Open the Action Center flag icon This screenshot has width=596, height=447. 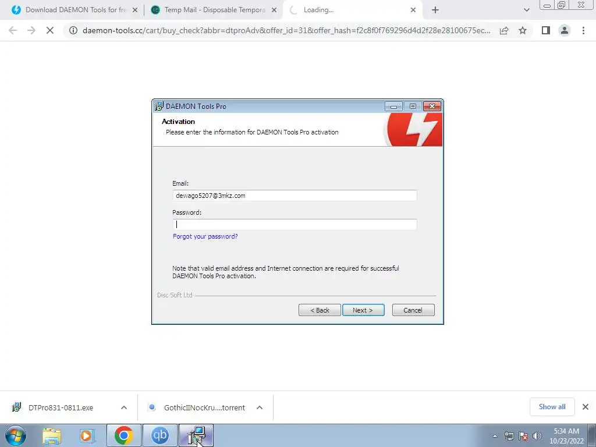tap(523, 436)
